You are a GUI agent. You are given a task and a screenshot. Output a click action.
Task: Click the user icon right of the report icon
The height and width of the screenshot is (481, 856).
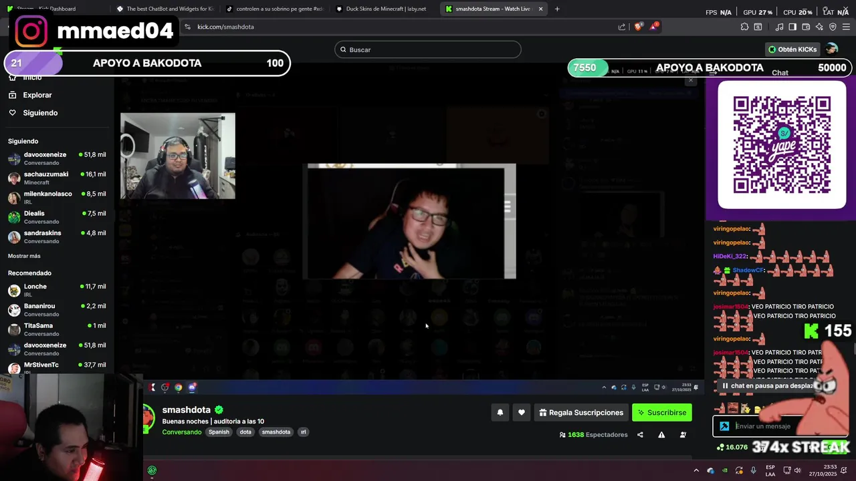tap(683, 435)
